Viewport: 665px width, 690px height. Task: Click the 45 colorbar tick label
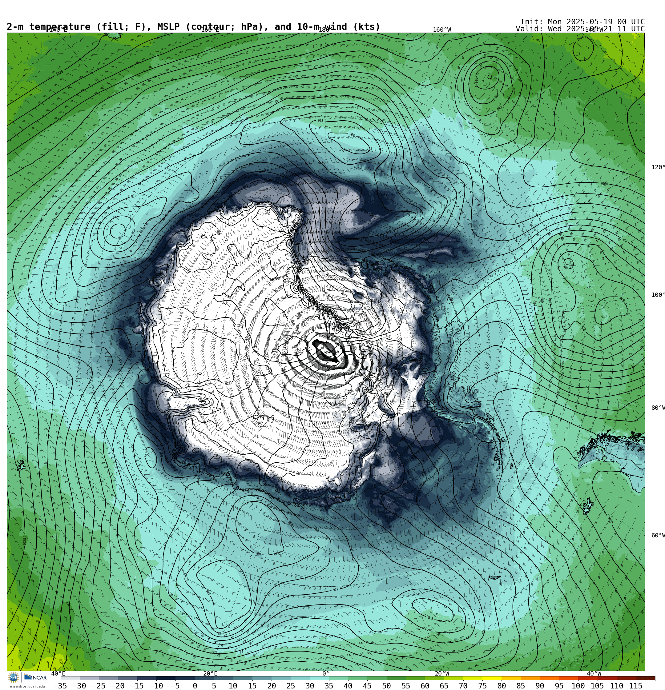(367, 686)
